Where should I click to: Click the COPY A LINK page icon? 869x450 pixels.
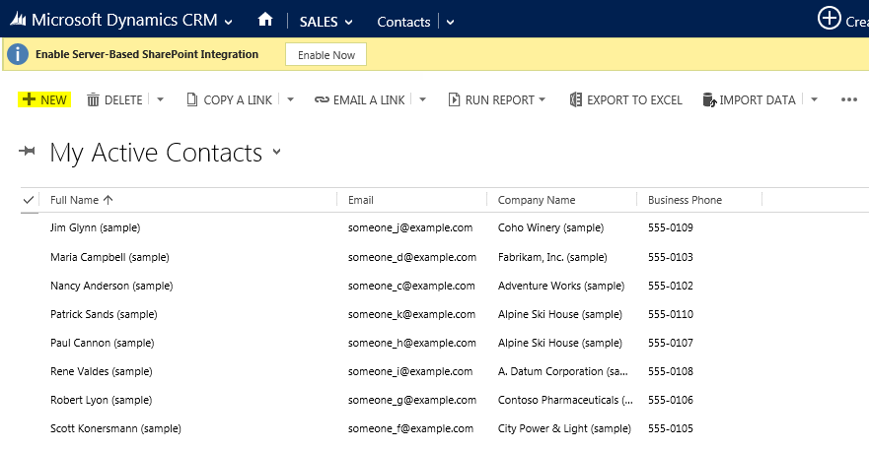point(191,99)
